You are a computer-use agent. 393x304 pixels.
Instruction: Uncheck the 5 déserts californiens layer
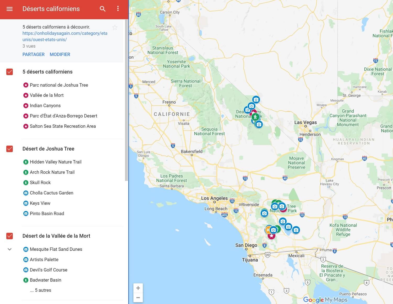(x=9, y=72)
